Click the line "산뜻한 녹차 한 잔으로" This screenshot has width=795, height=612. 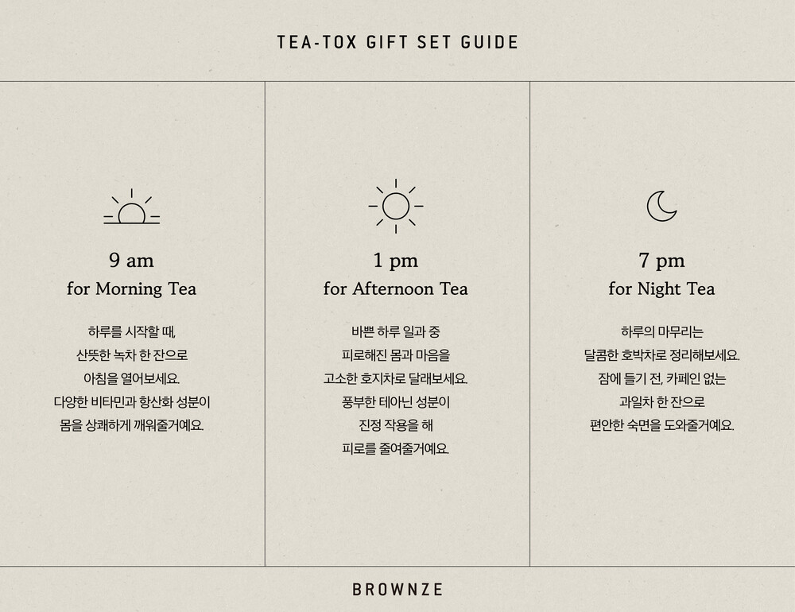point(131,354)
